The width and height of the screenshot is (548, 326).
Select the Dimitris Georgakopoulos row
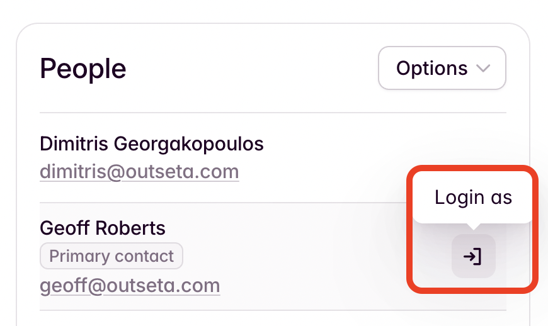[273, 158]
